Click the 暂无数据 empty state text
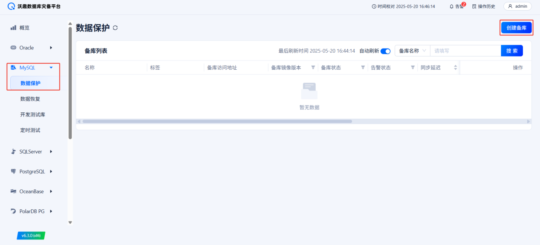 pos(309,108)
